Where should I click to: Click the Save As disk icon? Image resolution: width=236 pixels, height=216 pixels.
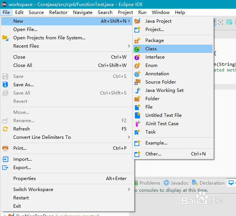point(5,85)
